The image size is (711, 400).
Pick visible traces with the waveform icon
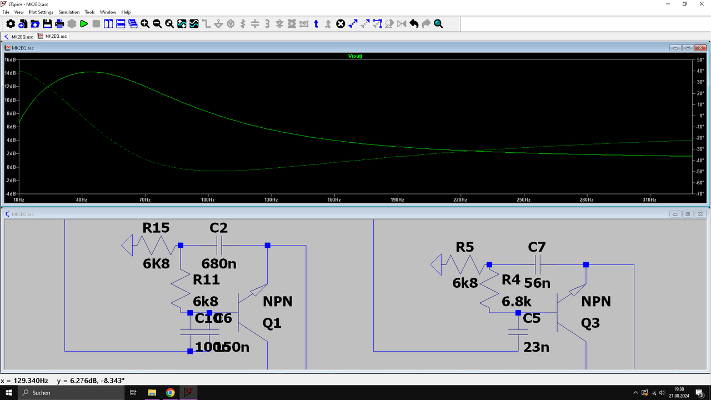click(194, 24)
